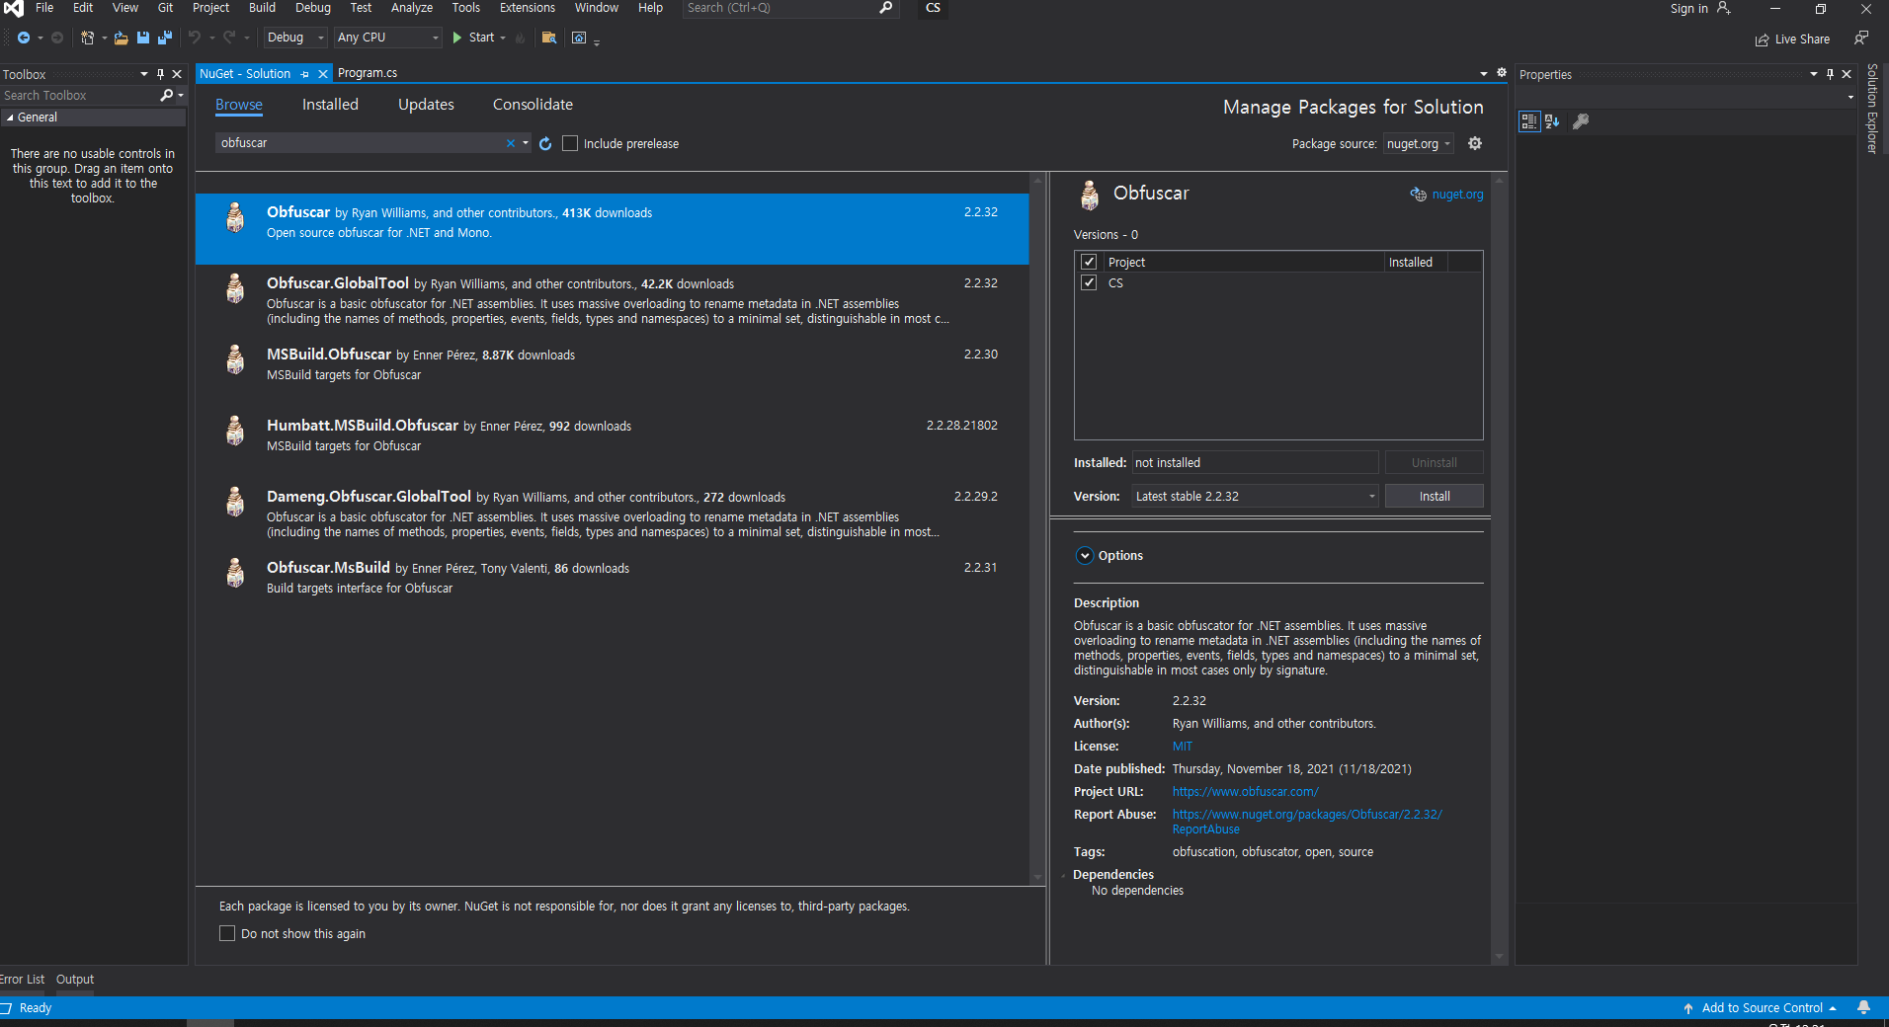1889x1027 pixels.
Task: Click the Live Share icon
Action: (1762, 39)
